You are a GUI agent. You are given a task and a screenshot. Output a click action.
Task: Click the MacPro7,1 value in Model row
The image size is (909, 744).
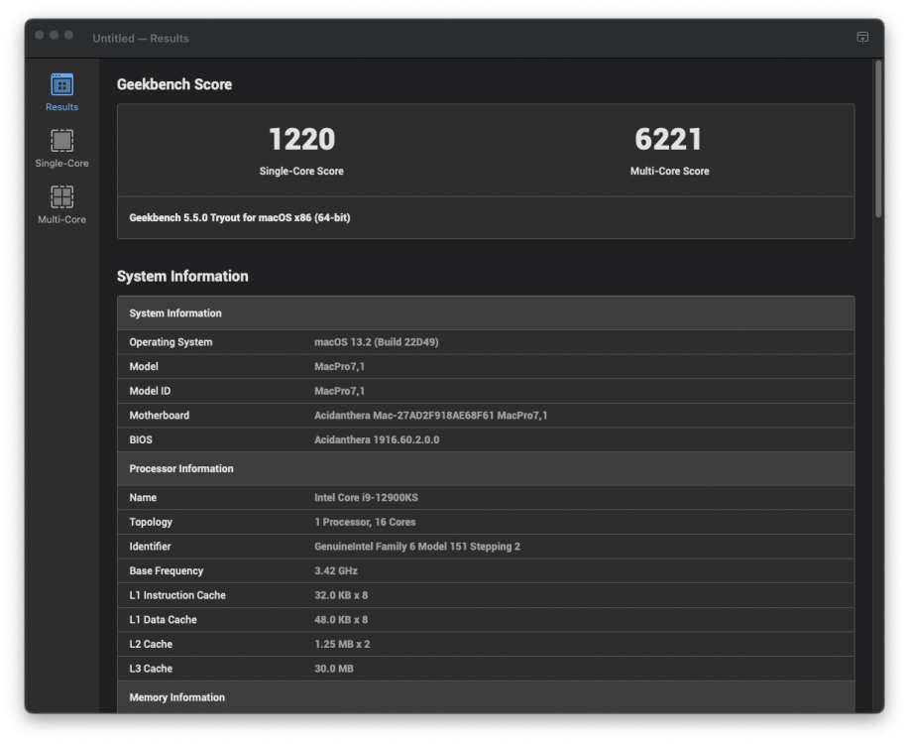click(x=339, y=367)
